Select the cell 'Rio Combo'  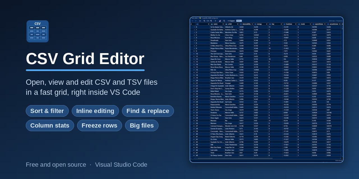coord(232,64)
